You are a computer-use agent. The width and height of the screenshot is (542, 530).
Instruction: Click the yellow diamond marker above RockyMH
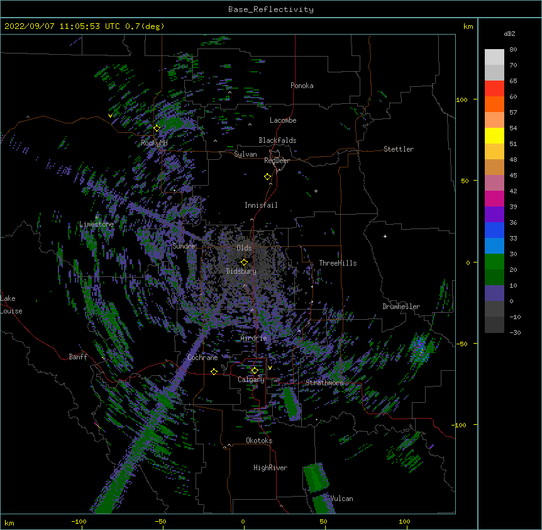157,128
